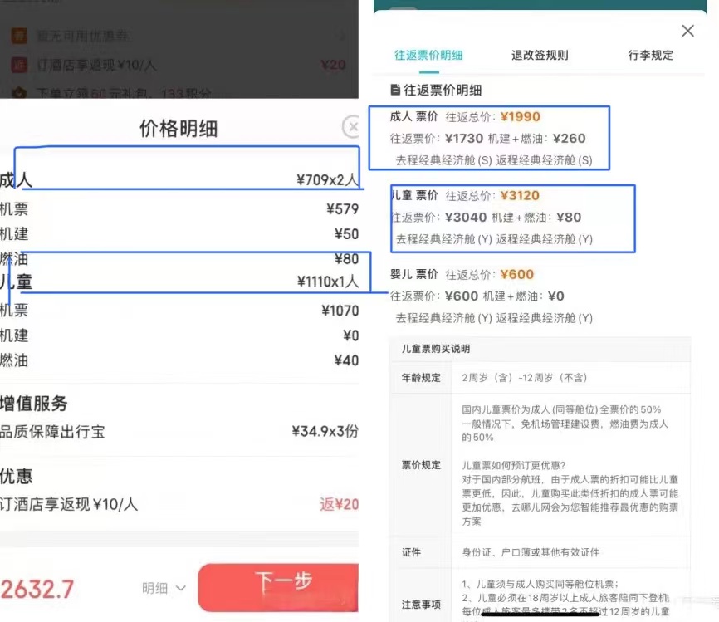Click the infant round-trip total ¥600
Image resolution: width=719 pixels, height=622 pixels.
pyautogui.click(x=517, y=275)
